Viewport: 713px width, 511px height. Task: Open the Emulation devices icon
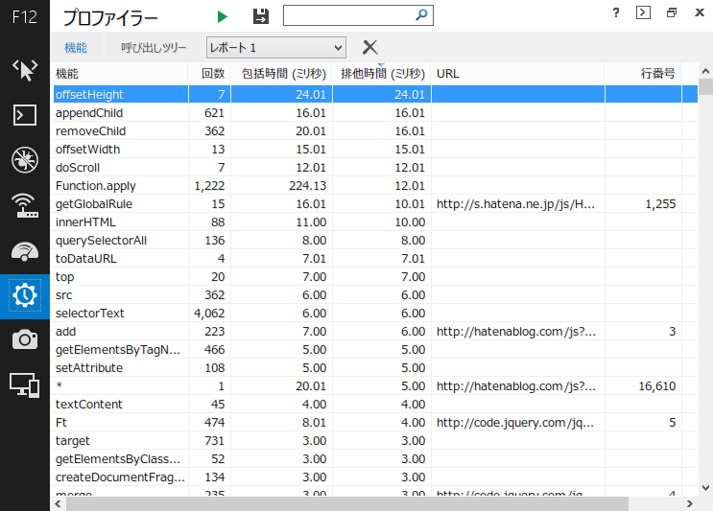click(x=25, y=385)
